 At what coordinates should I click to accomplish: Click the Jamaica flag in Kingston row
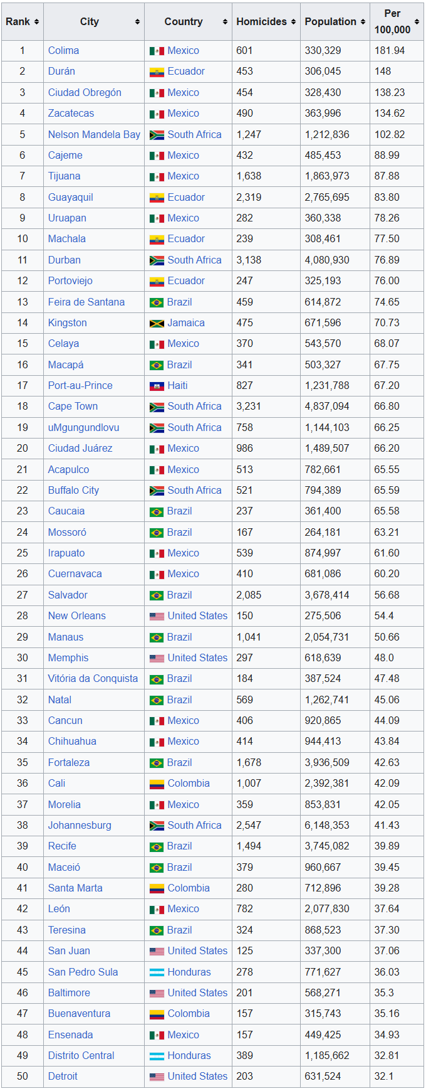pos(157,323)
